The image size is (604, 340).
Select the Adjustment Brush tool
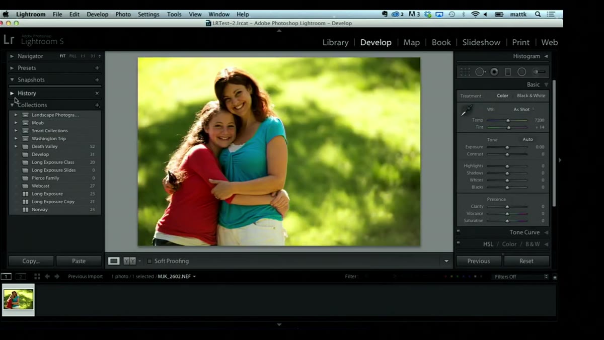click(x=539, y=72)
